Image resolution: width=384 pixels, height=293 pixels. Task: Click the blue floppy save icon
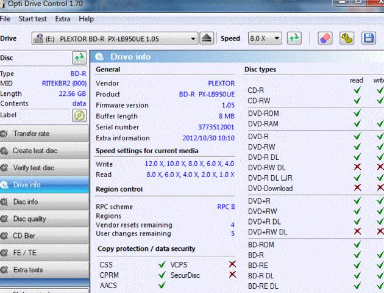click(369, 38)
